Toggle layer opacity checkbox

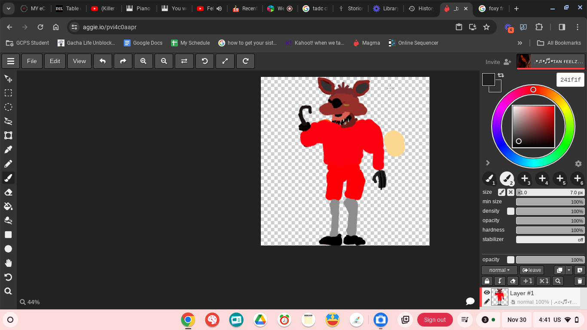[x=511, y=260]
